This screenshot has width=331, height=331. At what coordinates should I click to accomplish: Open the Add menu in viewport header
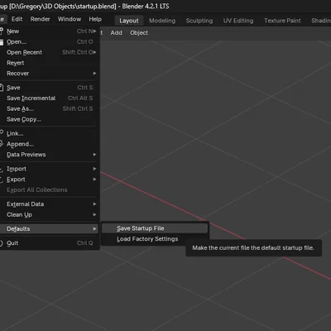click(x=117, y=33)
